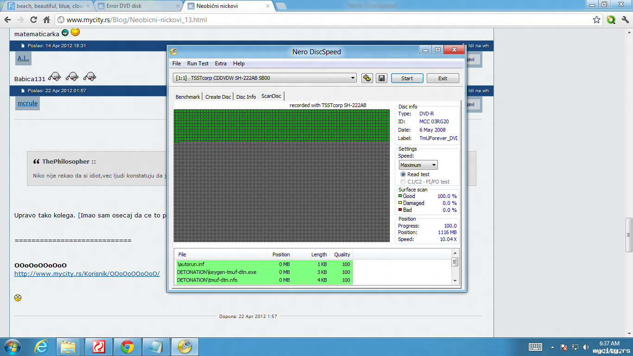Switch to Nero DiscSpeed on the taskbar
This screenshot has height=356, width=633.
[x=185, y=347]
